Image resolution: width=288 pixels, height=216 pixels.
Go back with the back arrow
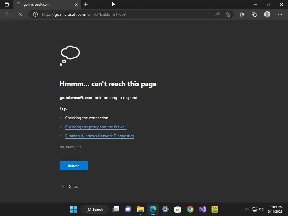pos(8,14)
